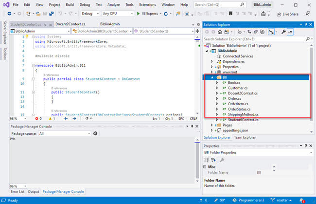Click the Navigate Backward toolbar arrow
This screenshot has height=204, width=316.
9,14
